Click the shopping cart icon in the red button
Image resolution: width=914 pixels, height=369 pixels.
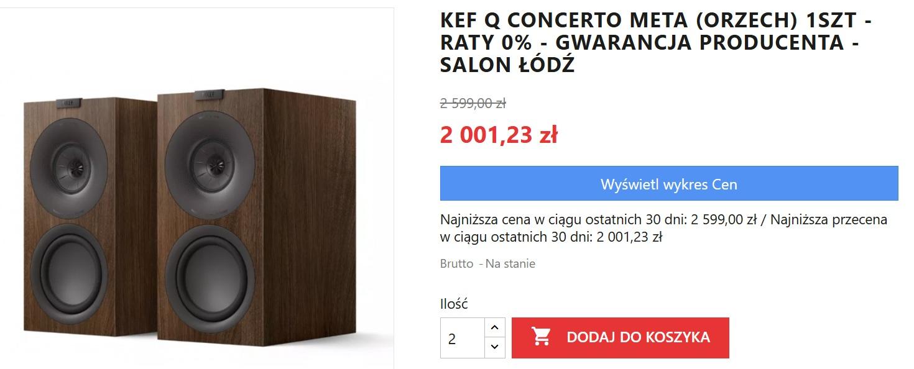coord(542,337)
